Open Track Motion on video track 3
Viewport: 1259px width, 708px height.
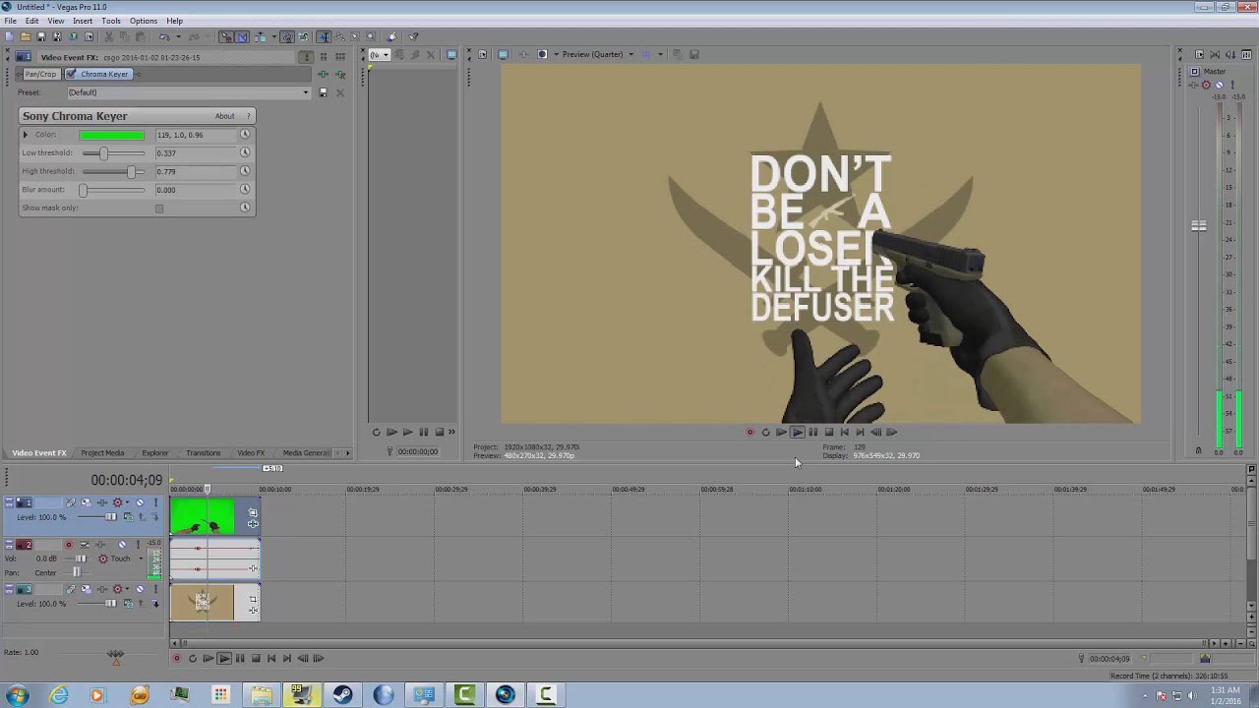86,589
